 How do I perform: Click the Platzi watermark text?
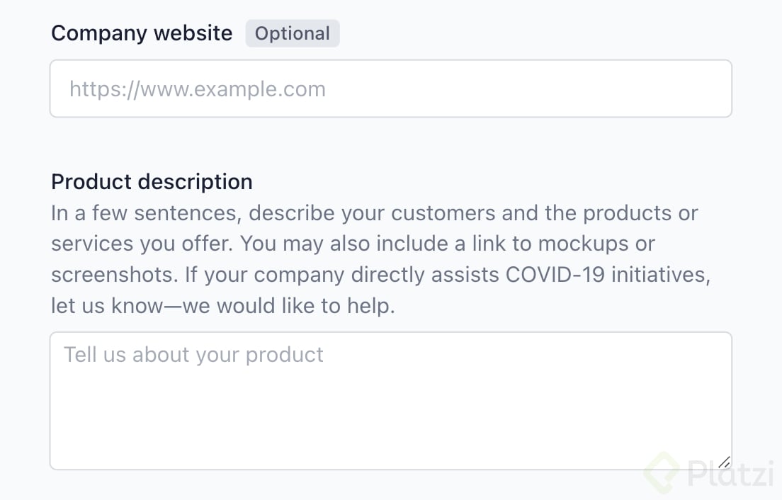(x=730, y=472)
